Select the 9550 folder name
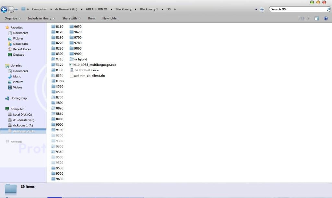 [x=60, y=173]
